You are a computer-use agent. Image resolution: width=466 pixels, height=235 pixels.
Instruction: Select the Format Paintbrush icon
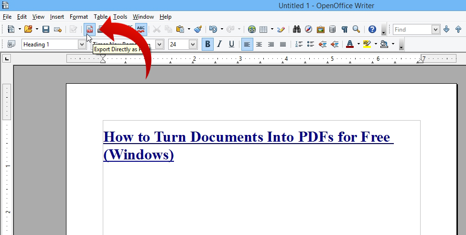point(198,29)
